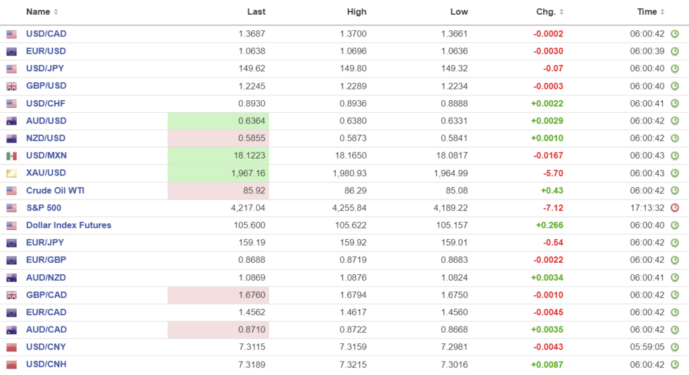
Task: Open the USD/CNH pair link
Action: (46, 365)
